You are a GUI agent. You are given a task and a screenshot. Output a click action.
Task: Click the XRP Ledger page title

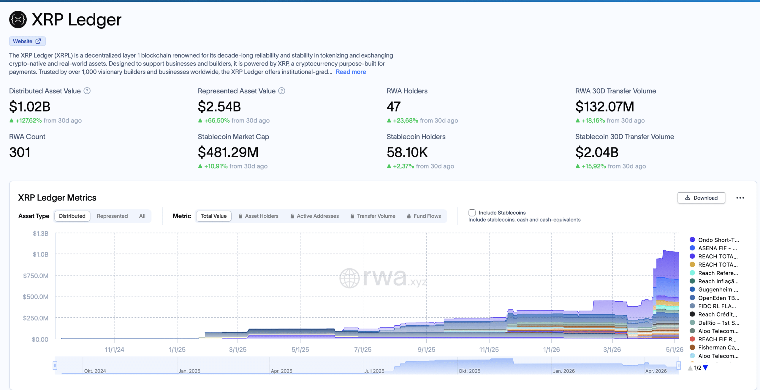(77, 20)
